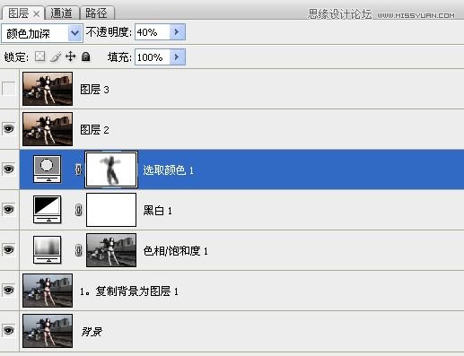Viewport: 464px width, 356px height.
Task: Hide 色相/饱和度 1 layer eye icon
Action: [8, 250]
